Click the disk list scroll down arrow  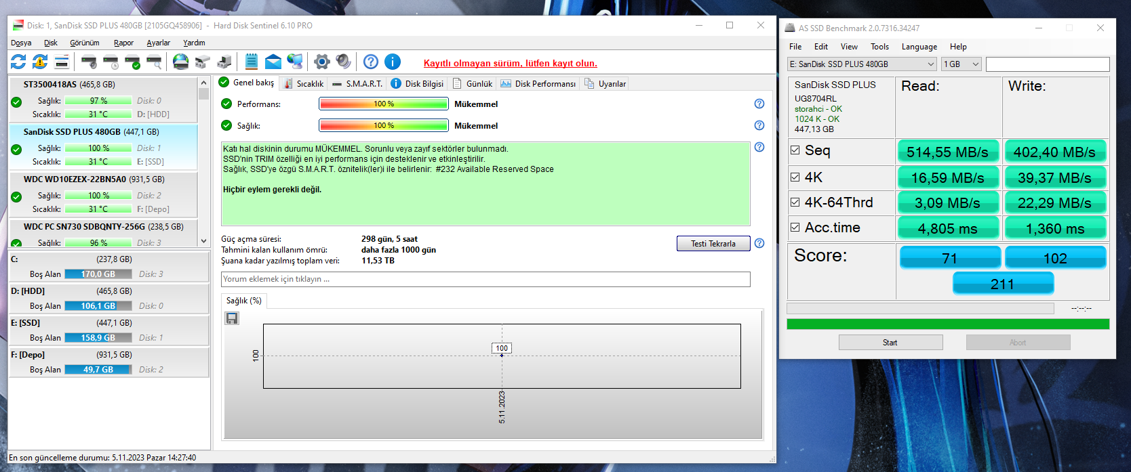click(203, 241)
